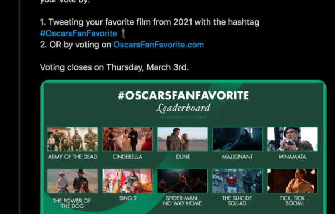
Task: Select The Power of the Dog thumbnail
Action: pyautogui.click(x=73, y=181)
